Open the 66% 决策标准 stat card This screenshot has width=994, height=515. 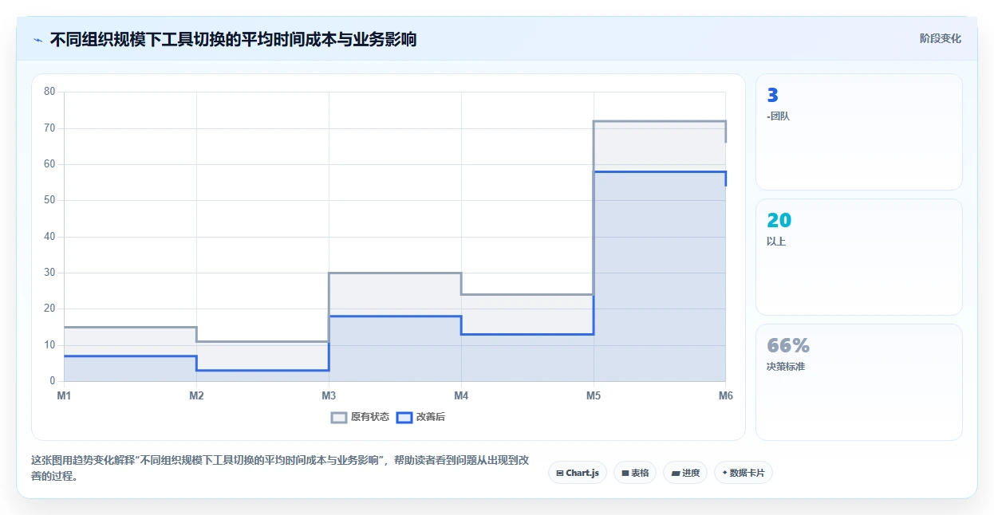click(x=859, y=383)
